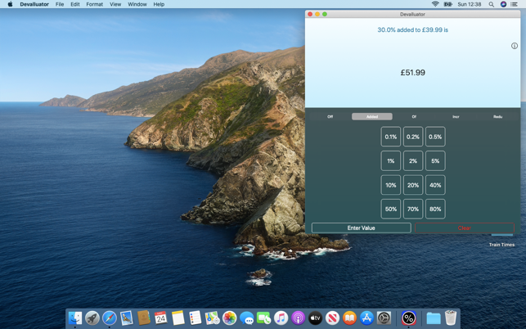Image resolution: width=526 pixels, height=329 pixels.
Task: Open the Mail eagle stamp icon
Action: click(x=127, y=318)
